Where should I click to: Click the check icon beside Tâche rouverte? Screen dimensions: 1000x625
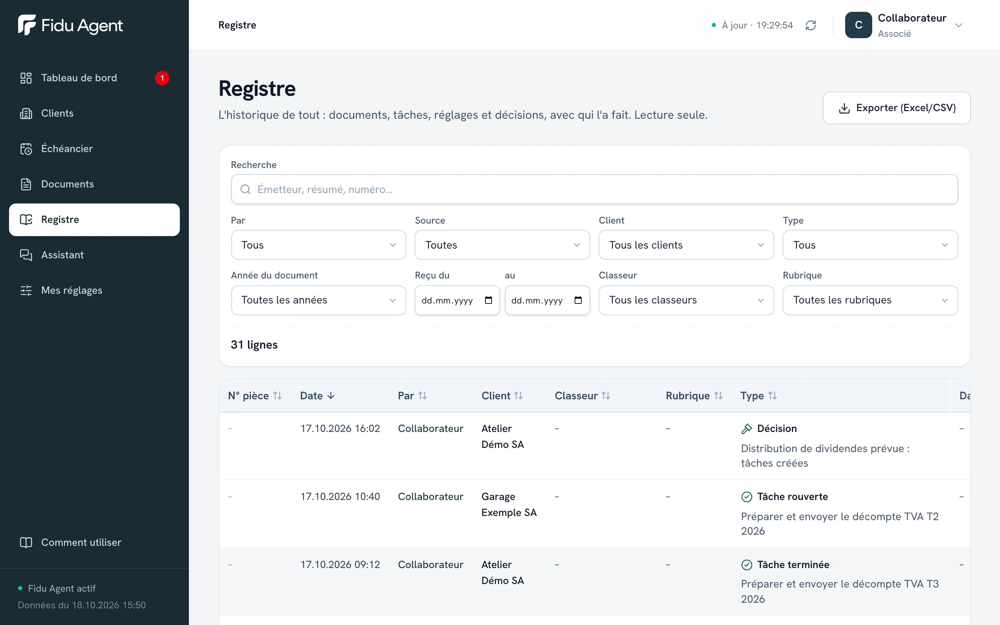[x=747, y=497]
